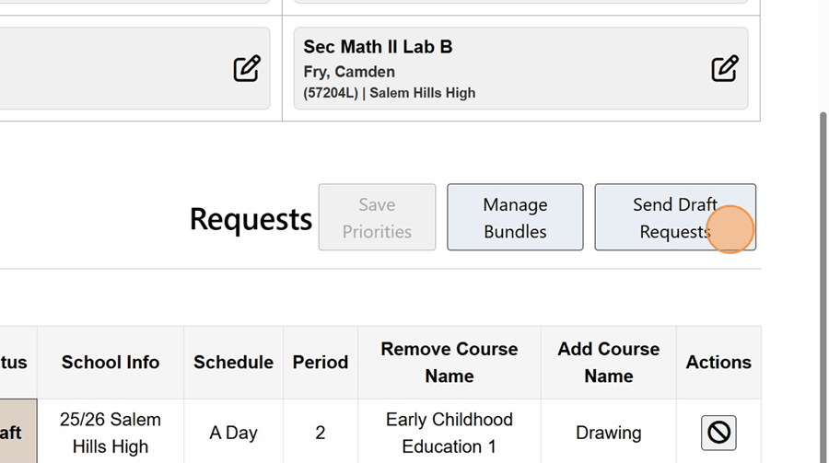829x463 pixels.
Task: Click the A Day schedule cell
Action: (233, 433)
